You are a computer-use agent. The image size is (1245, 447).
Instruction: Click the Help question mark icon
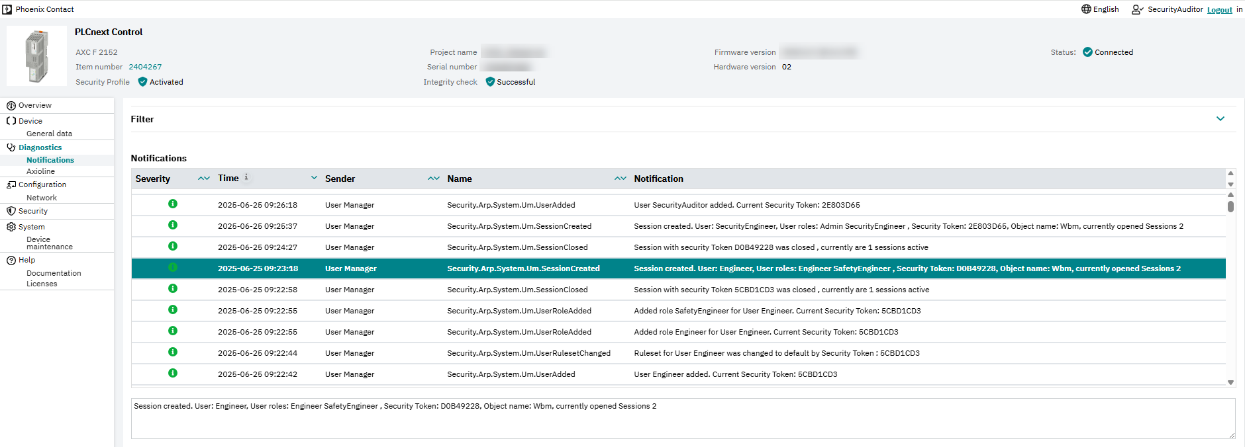click(x=11, y=261)
